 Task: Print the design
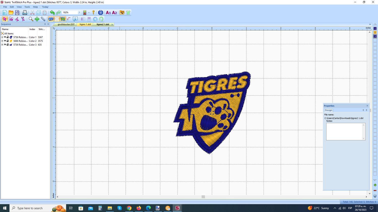(25, 13)
